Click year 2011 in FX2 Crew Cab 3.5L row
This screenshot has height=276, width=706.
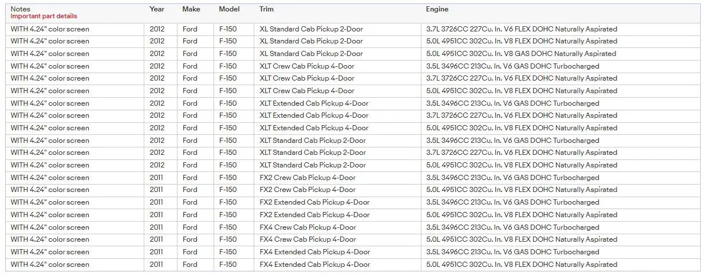point(157,178)
